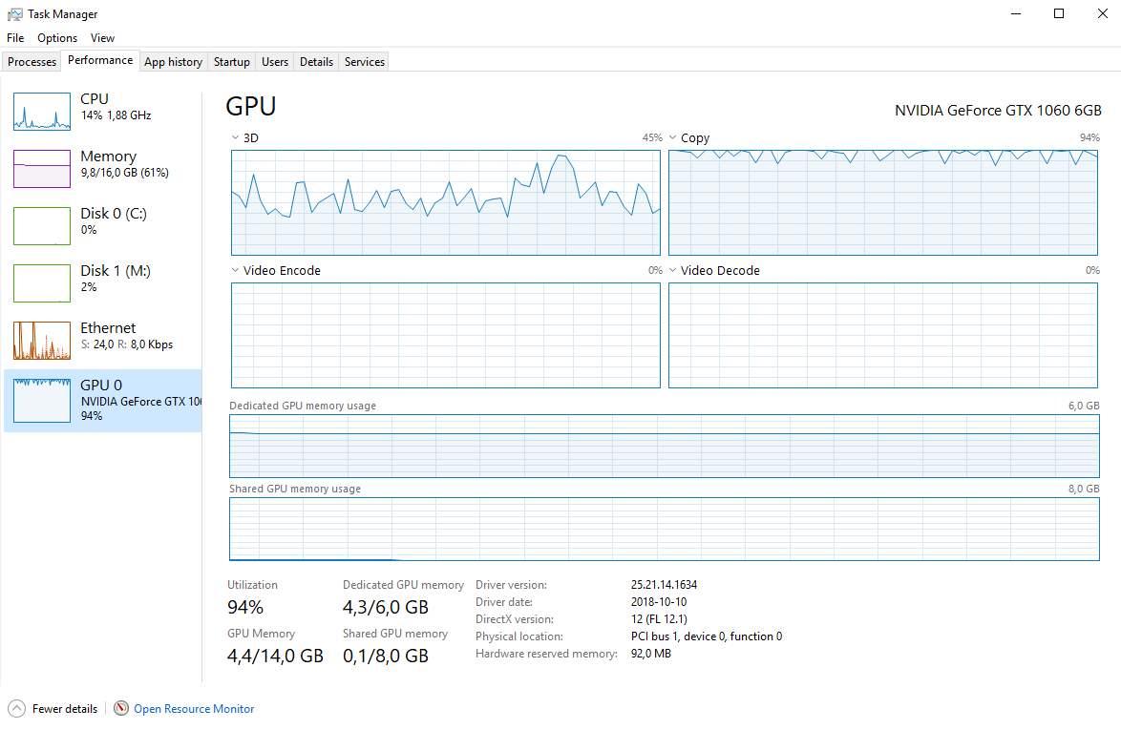This screenshot has height=730, width=1121.
Task: Click the 4,4/14,0 GB GPU Memory value
Action: (x=275, y=656)
